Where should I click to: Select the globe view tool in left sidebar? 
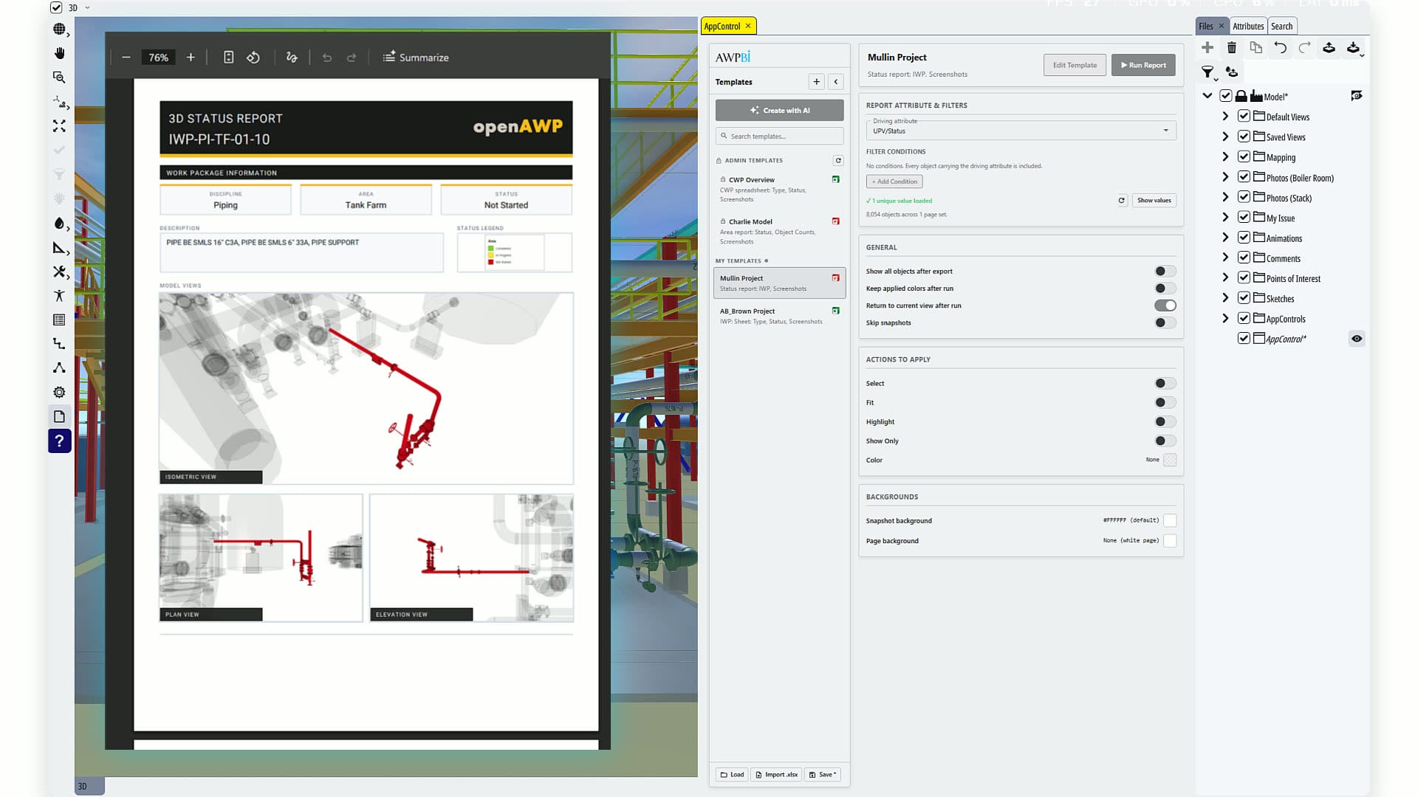pos(59,29)
